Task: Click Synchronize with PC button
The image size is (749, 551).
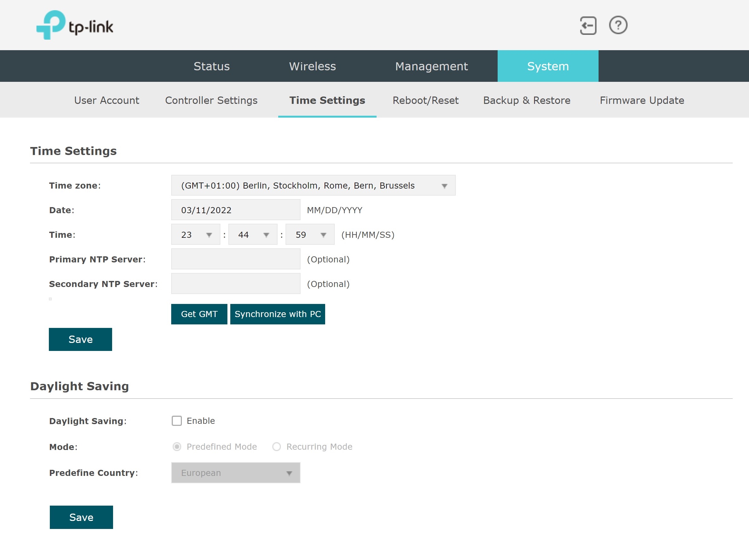Action: (x=277, y=314)
